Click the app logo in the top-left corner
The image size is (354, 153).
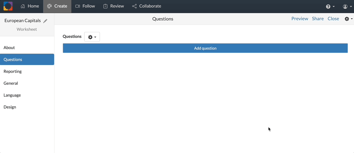tap(8, 6)
